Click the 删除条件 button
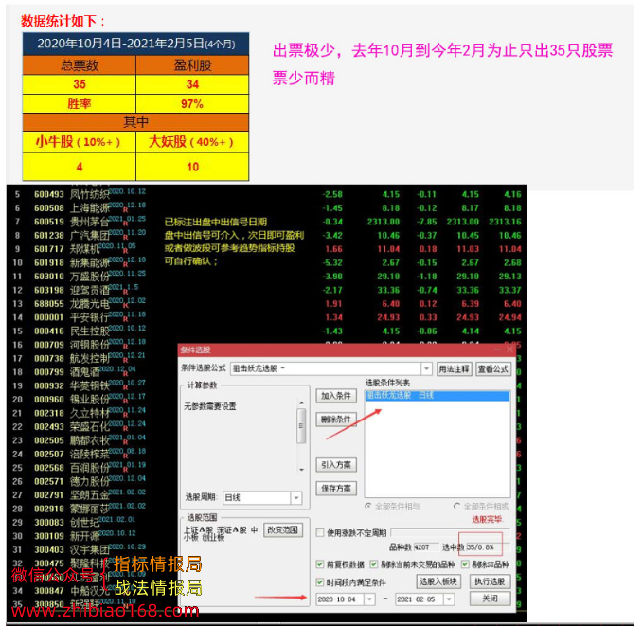The height and width of the screenshot is (626, 643). pyautogui.click(x=336, y=420)
